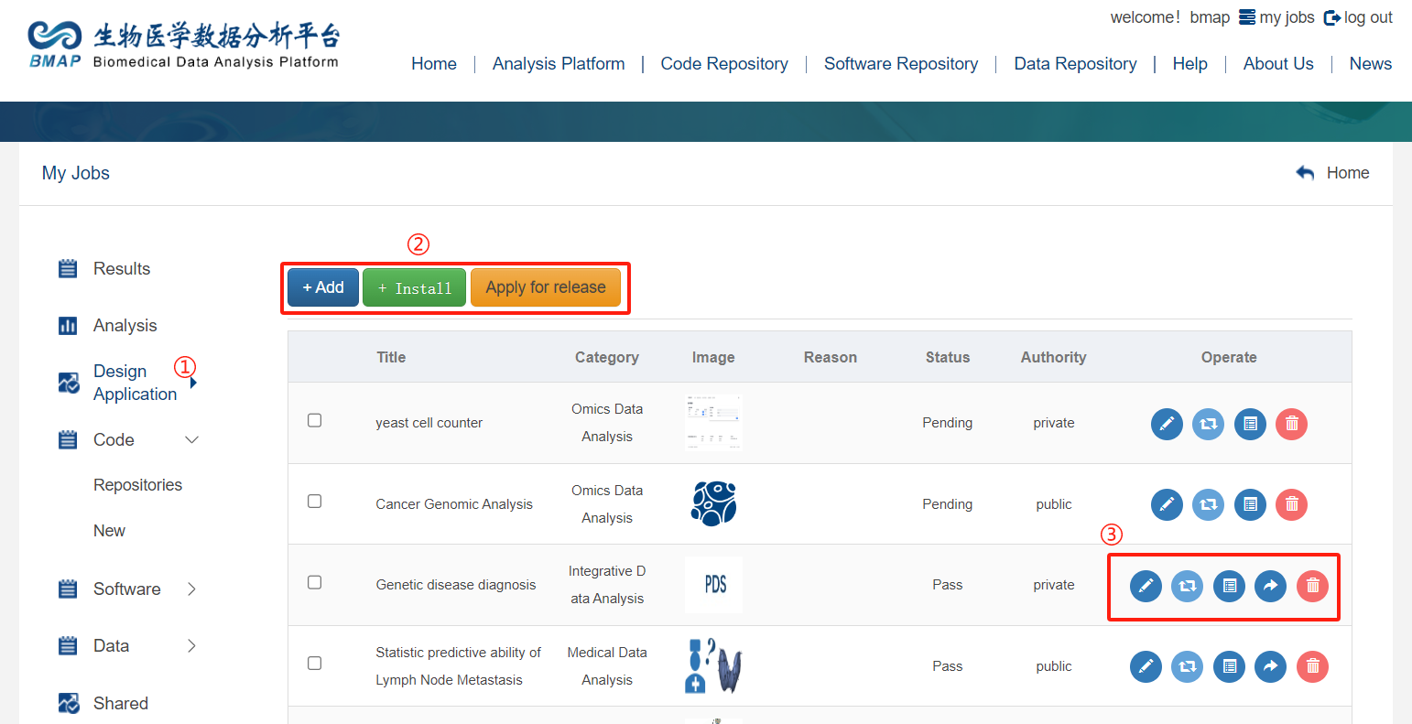Expand the Software section chevron
Image resolution: width=1412 pixels, height=724 pixels.
[191, 589]
